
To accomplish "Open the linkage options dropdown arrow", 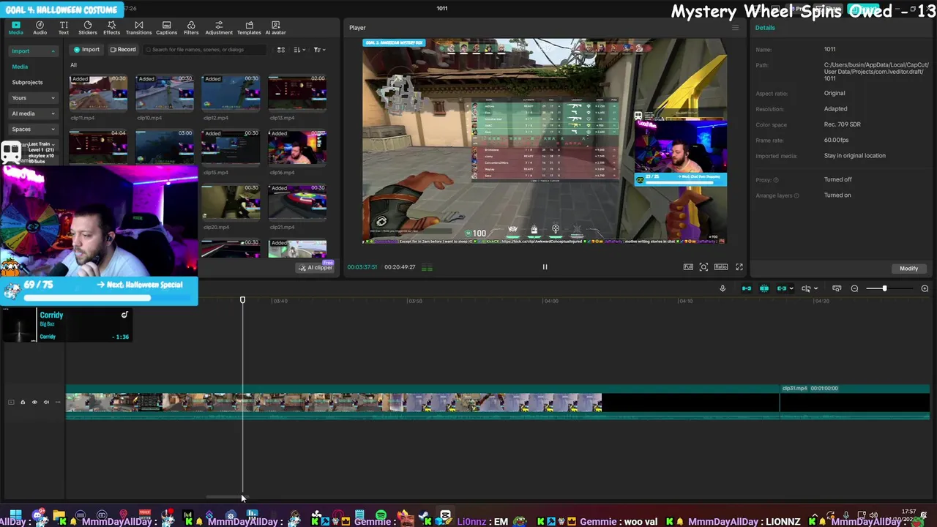I will click(791, 288).
